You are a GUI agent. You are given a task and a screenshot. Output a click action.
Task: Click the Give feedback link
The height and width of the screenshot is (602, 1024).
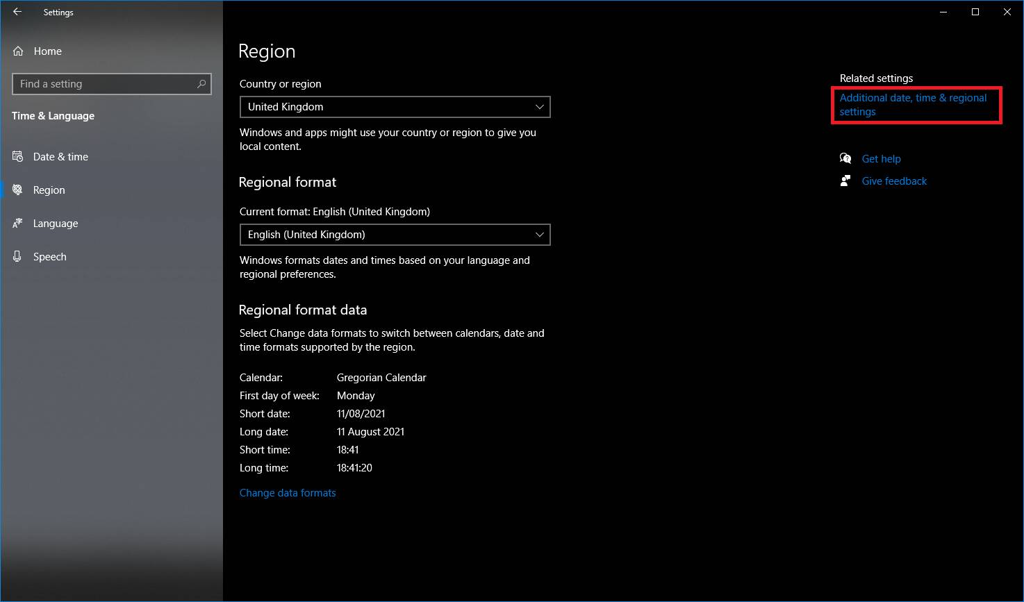pyautogui.click(x=894, y=181)
